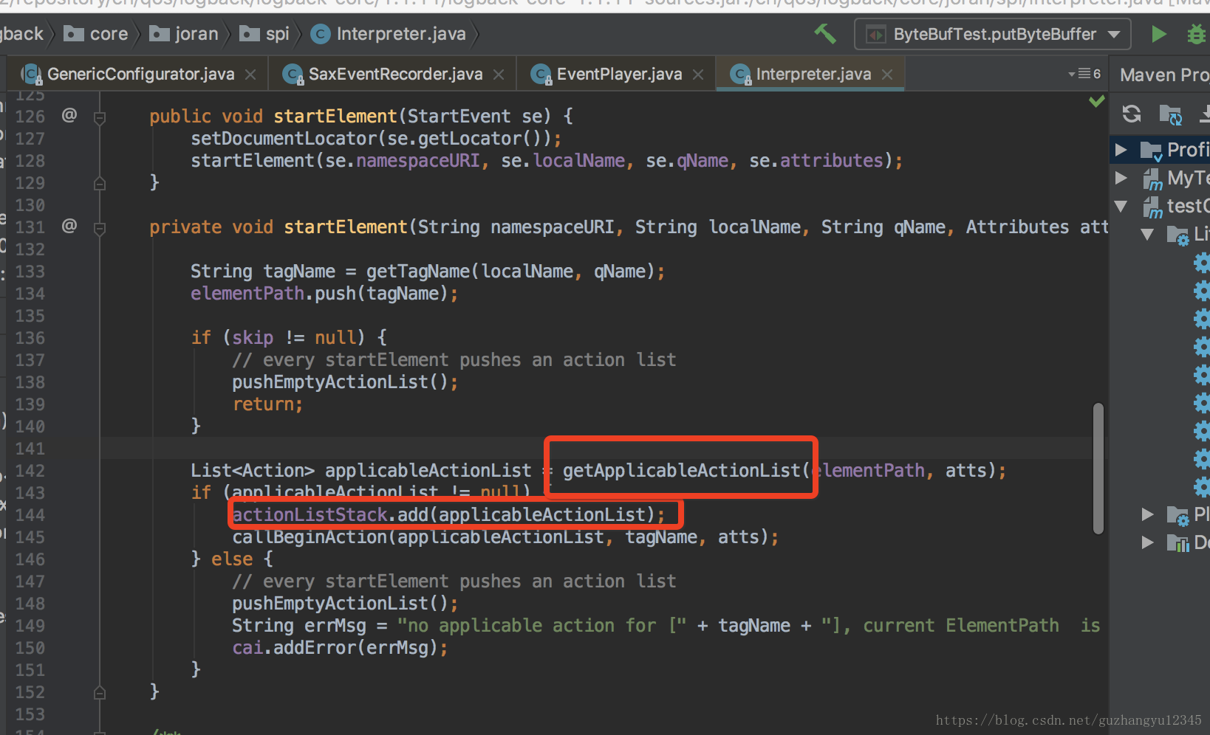Switch to the GenericConfigurator.java tab

(x=140, y=74)
